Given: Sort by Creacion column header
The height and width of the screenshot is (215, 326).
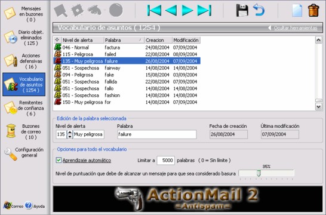Looking at the screenshot, I should 158,40.
